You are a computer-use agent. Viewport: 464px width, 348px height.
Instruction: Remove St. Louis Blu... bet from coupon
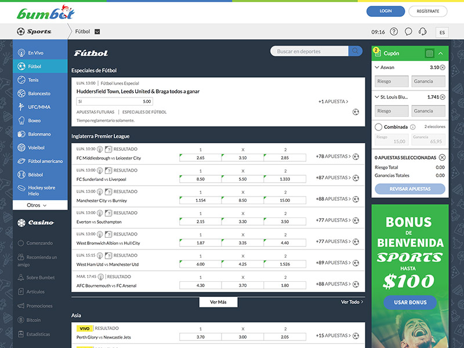[x=443, y=97]
